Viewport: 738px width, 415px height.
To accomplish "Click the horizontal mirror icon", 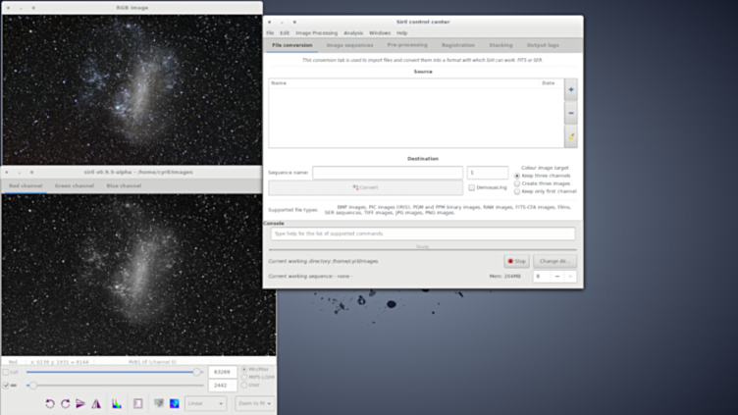I will click(80, 403).
